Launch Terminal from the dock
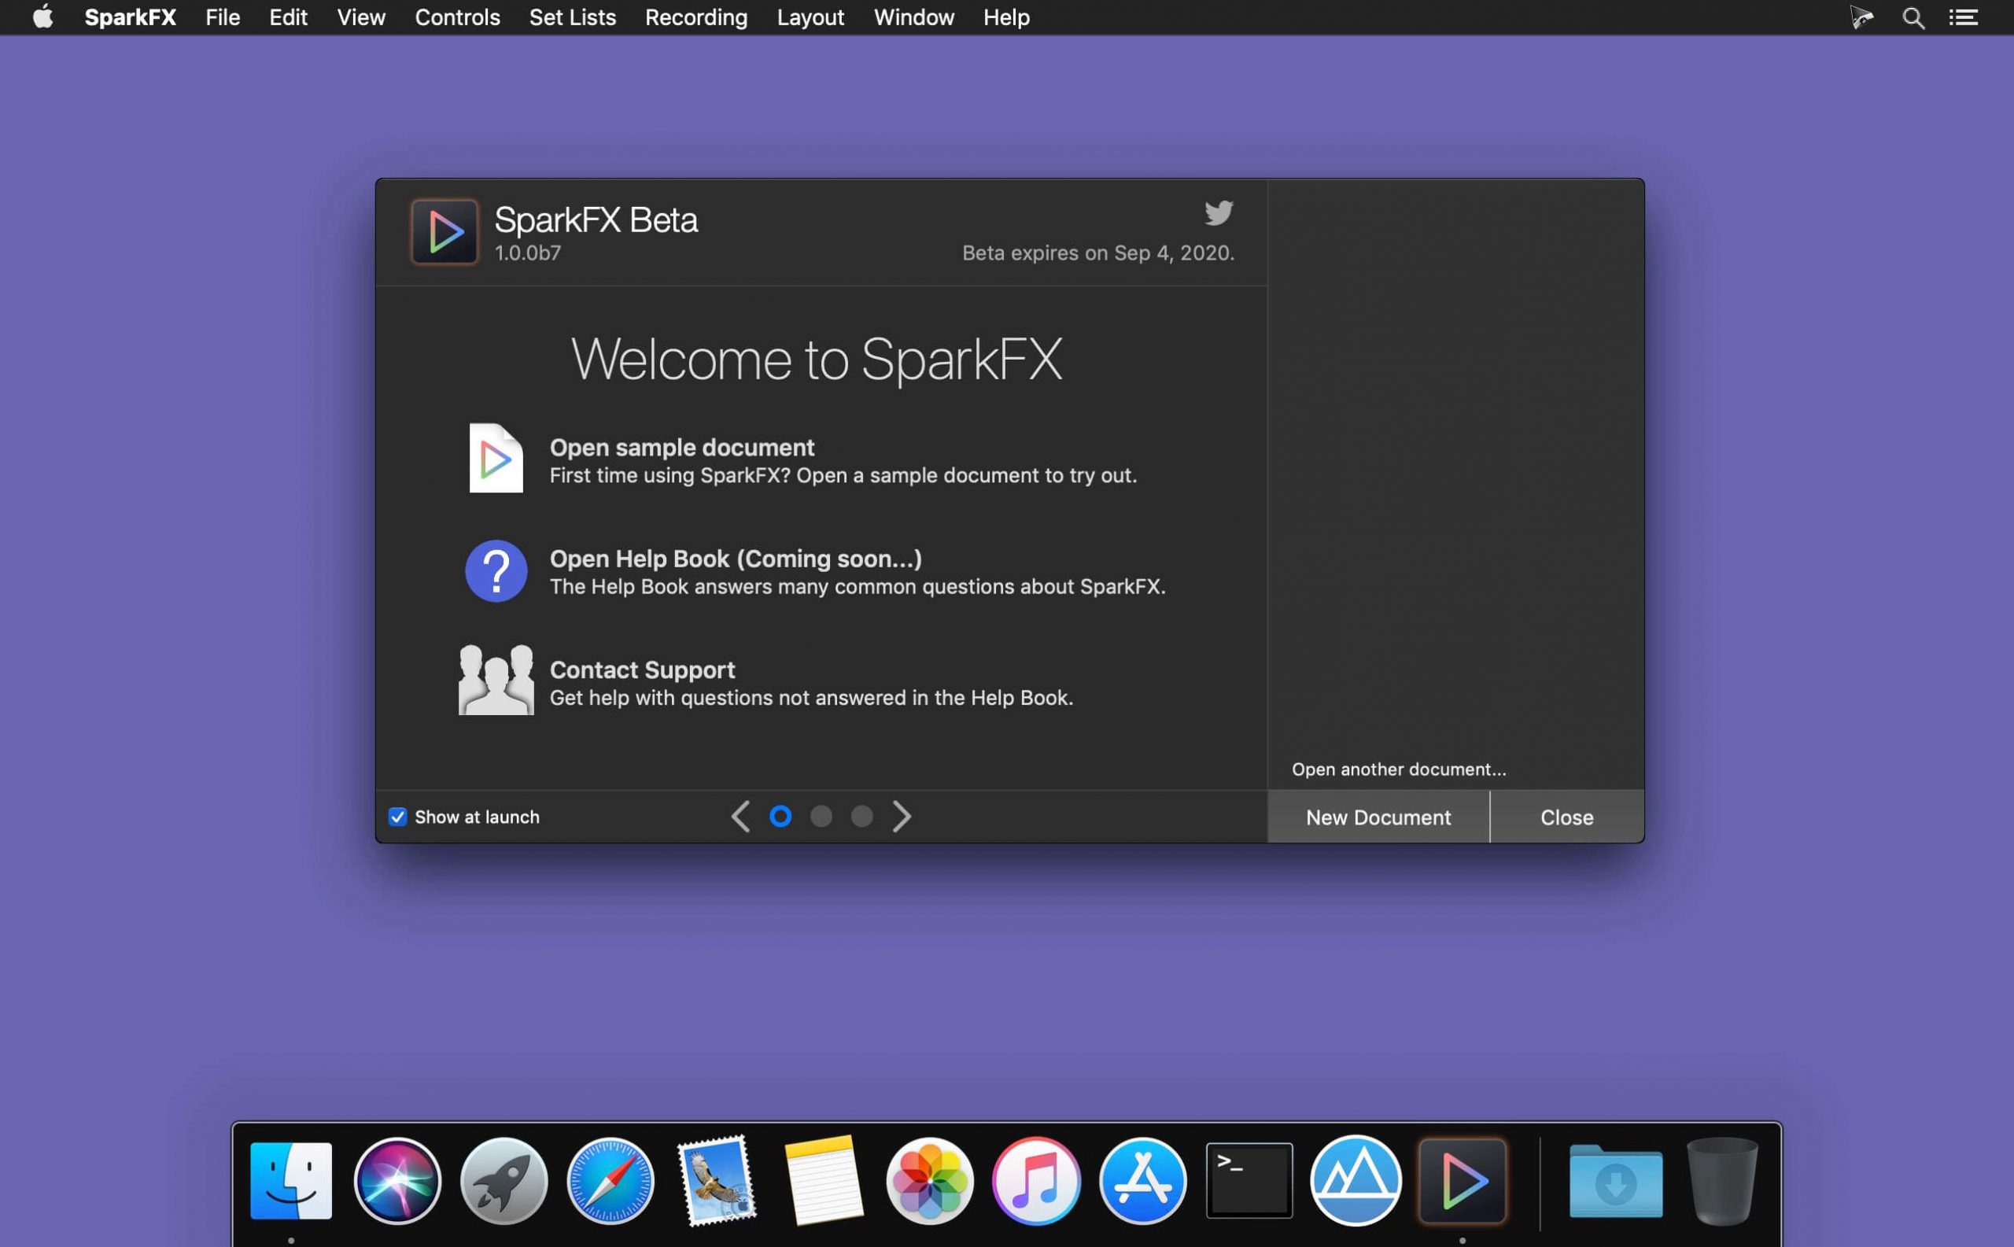Screen dimensions: 2014x1247 coord(1249,1180)
